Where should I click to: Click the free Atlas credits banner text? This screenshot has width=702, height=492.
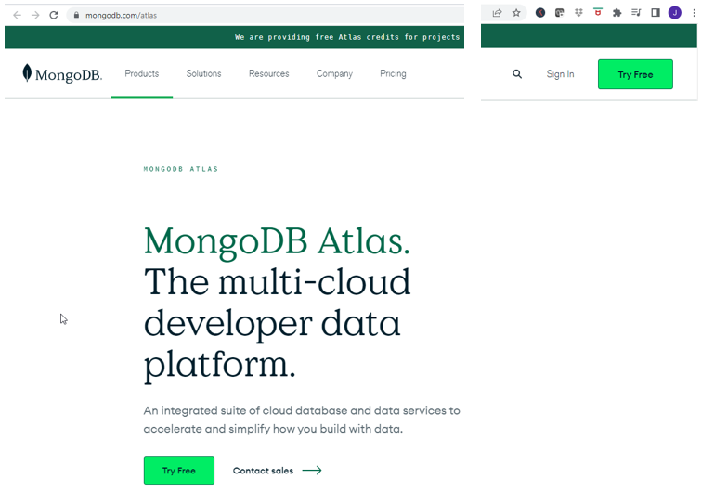(x=347, y=37)
